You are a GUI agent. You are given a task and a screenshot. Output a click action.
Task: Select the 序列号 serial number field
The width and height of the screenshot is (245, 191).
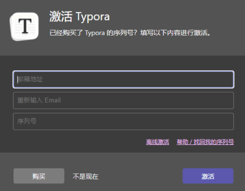[x=123, y=121]
